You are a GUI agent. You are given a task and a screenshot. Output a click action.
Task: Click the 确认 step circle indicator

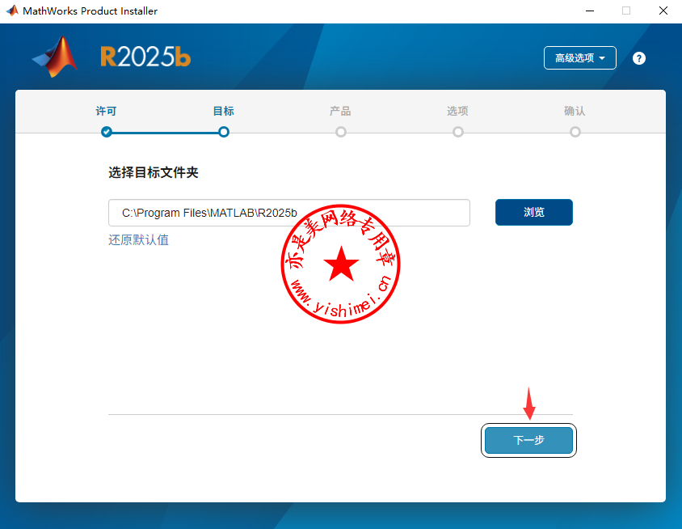pos(575,132)
